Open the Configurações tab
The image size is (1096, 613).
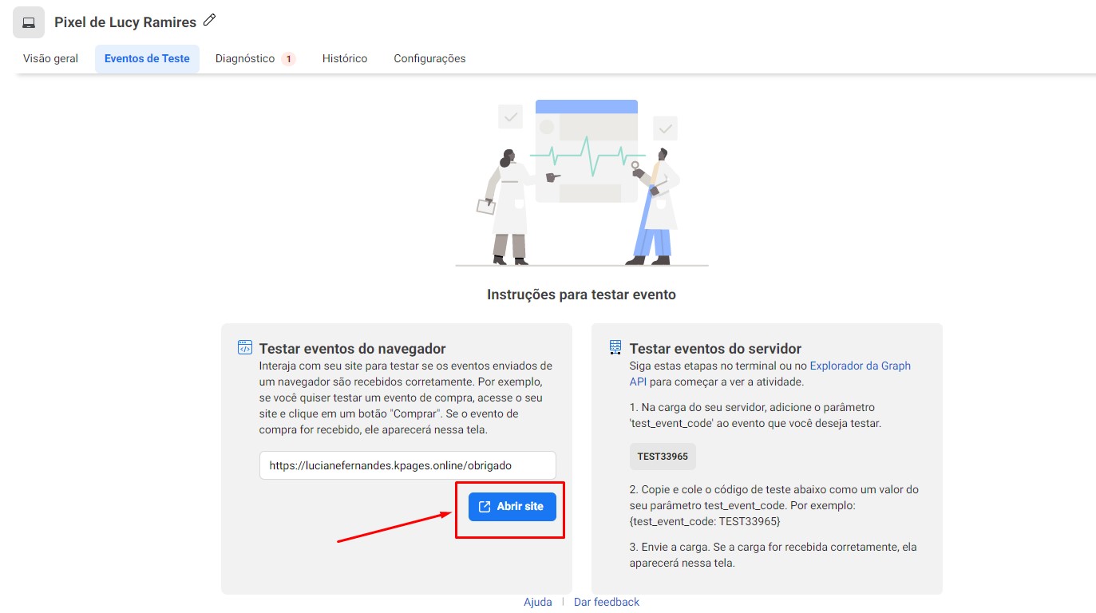coord(429,59)
